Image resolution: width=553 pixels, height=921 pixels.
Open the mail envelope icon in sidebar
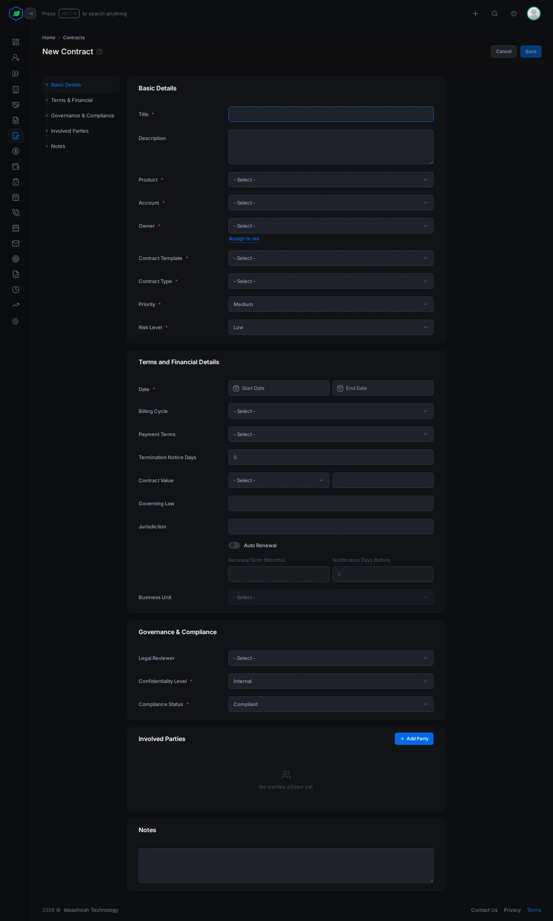pyautogui.click(x=16, y=243)
